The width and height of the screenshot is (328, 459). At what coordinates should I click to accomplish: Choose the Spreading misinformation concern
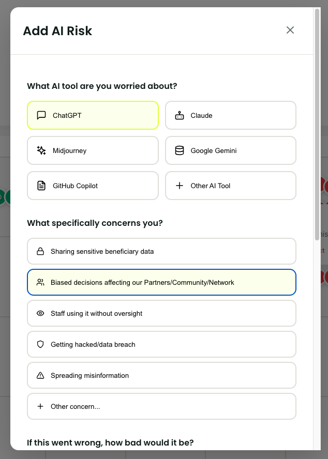pyautogui.click(x=161, y=375)
